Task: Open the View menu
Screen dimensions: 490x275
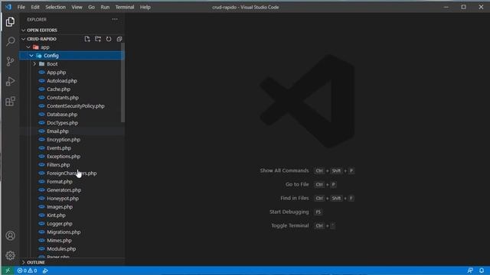Action: coord(77,7)
